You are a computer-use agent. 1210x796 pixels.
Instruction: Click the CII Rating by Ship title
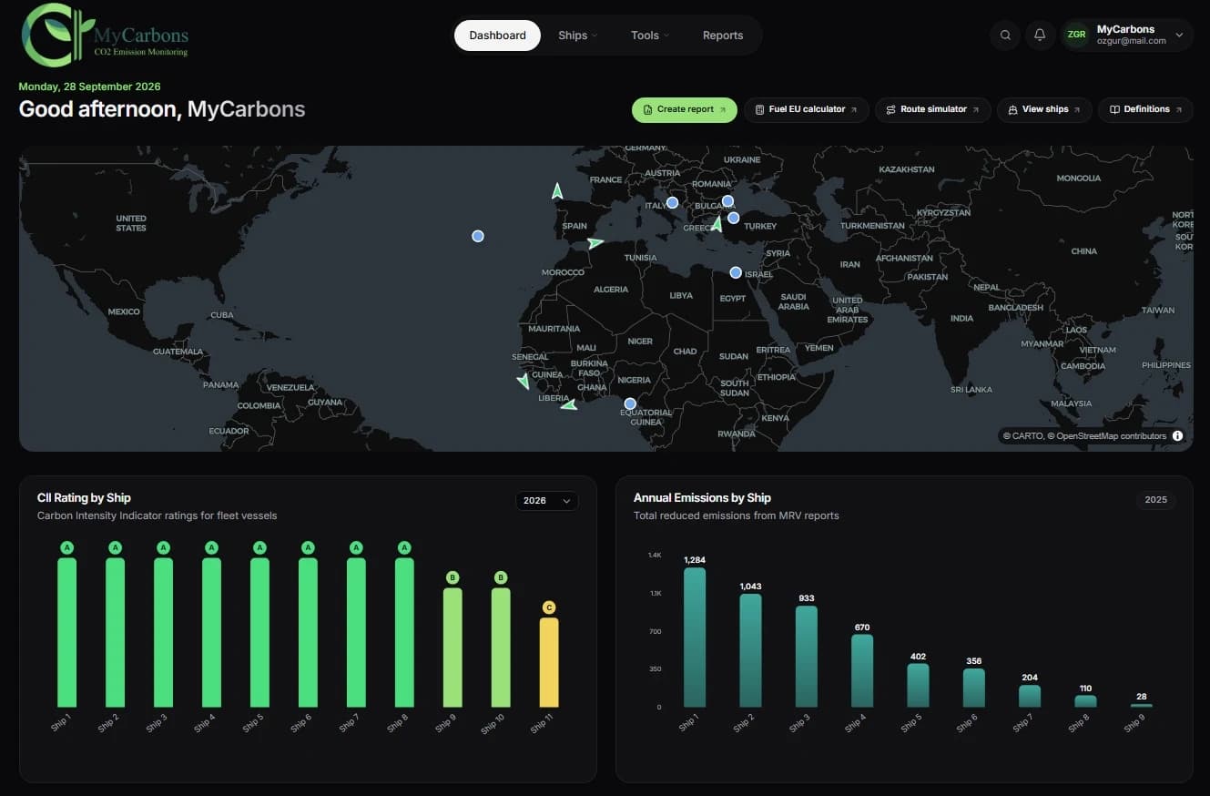[84, 497]
